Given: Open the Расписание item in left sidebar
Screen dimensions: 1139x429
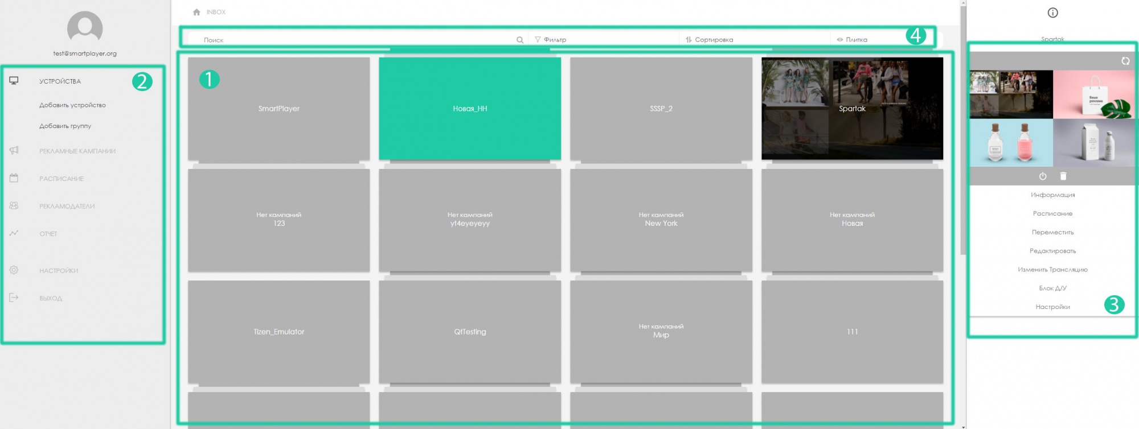Looking at the screenshot, I should [62, 179].
